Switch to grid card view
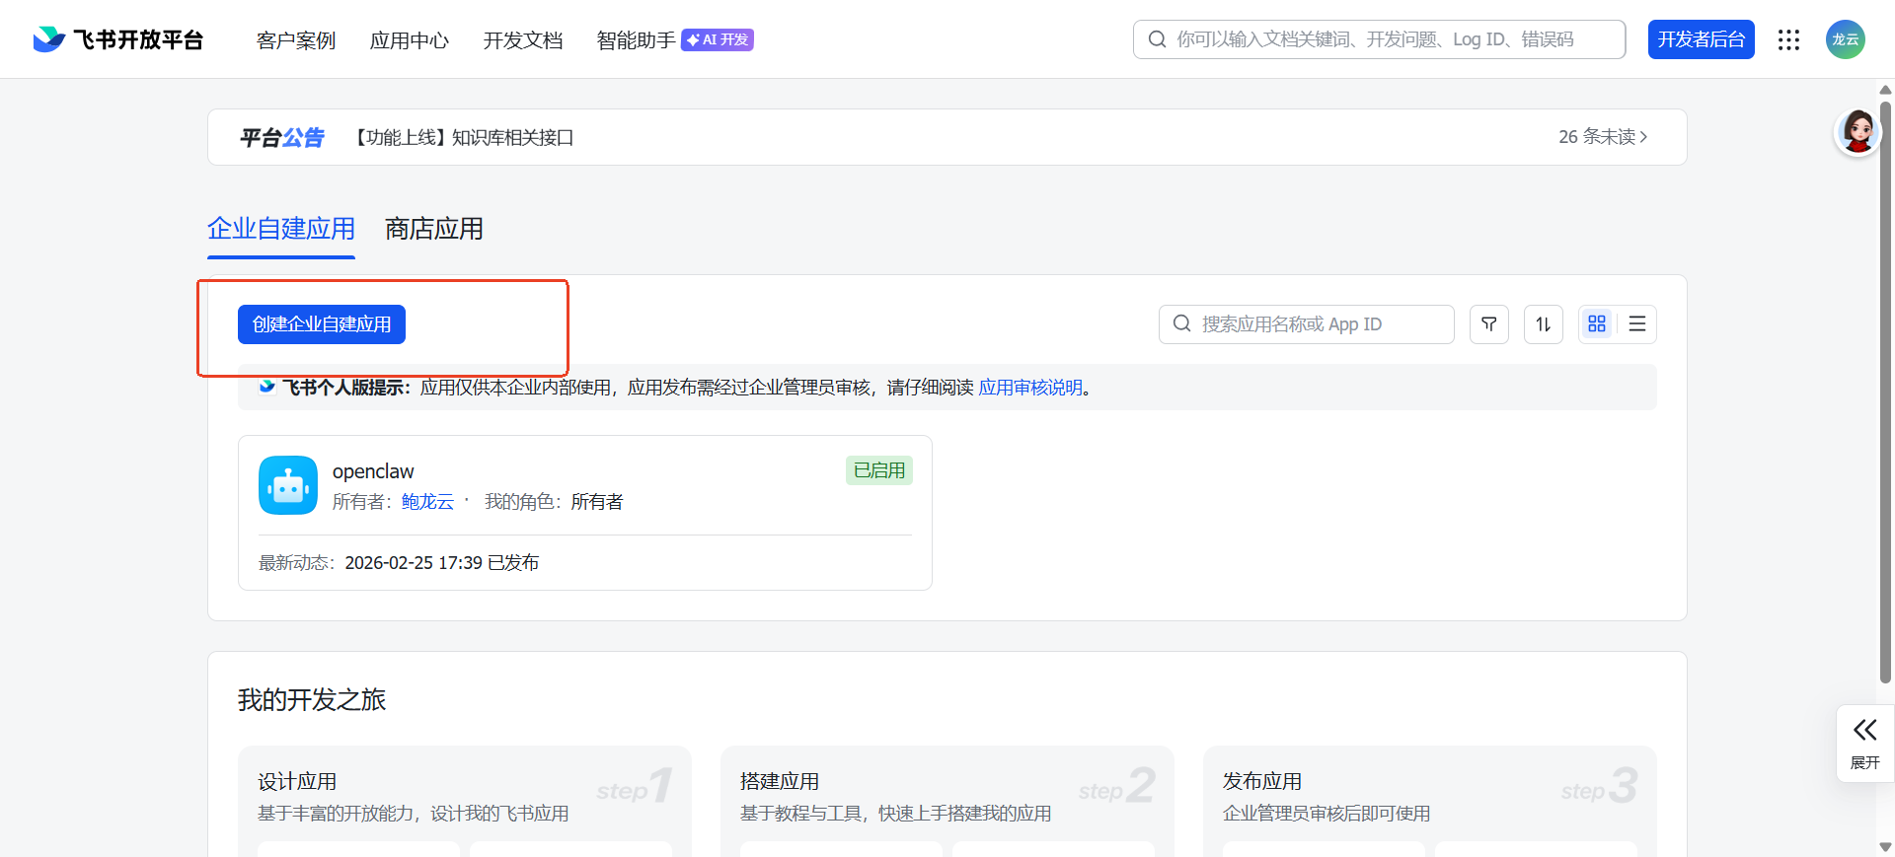This screenshot has height=857, width=1895. point(1596,324)
